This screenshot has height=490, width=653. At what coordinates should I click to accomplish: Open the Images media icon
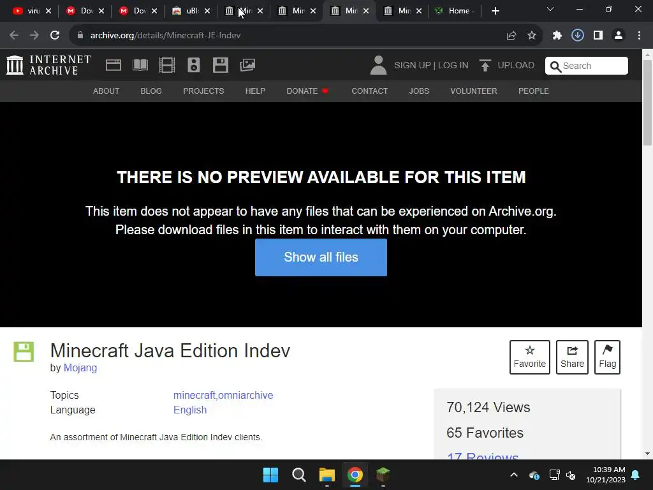[247, 65]
